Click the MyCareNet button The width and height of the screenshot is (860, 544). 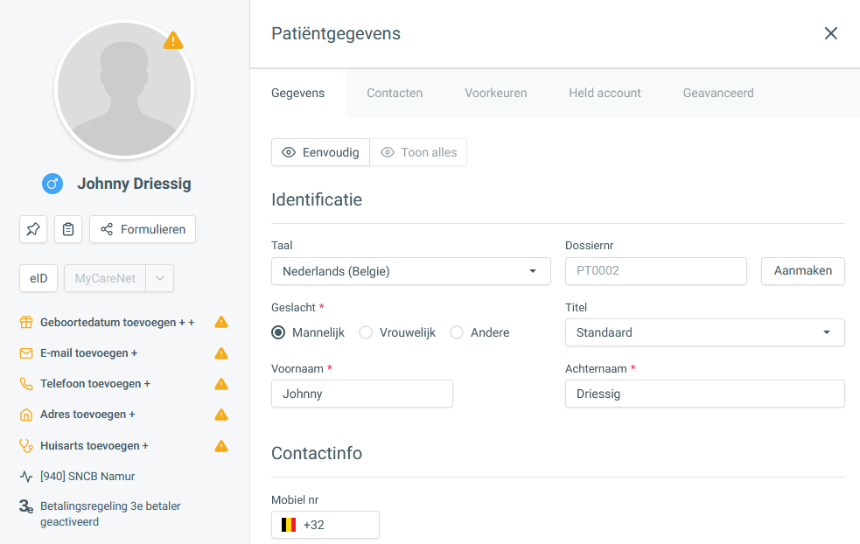(105, 278)
